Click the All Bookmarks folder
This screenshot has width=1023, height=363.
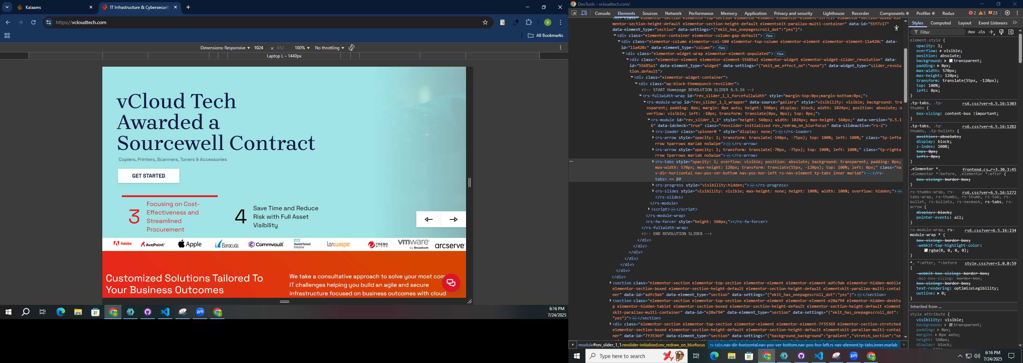(x=546, y=36)
